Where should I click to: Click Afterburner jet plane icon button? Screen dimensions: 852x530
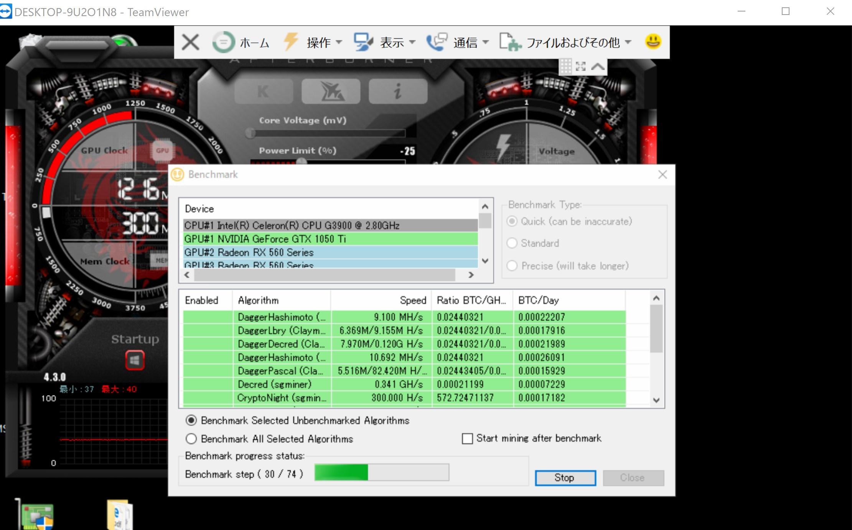click(x=331, y=91)
